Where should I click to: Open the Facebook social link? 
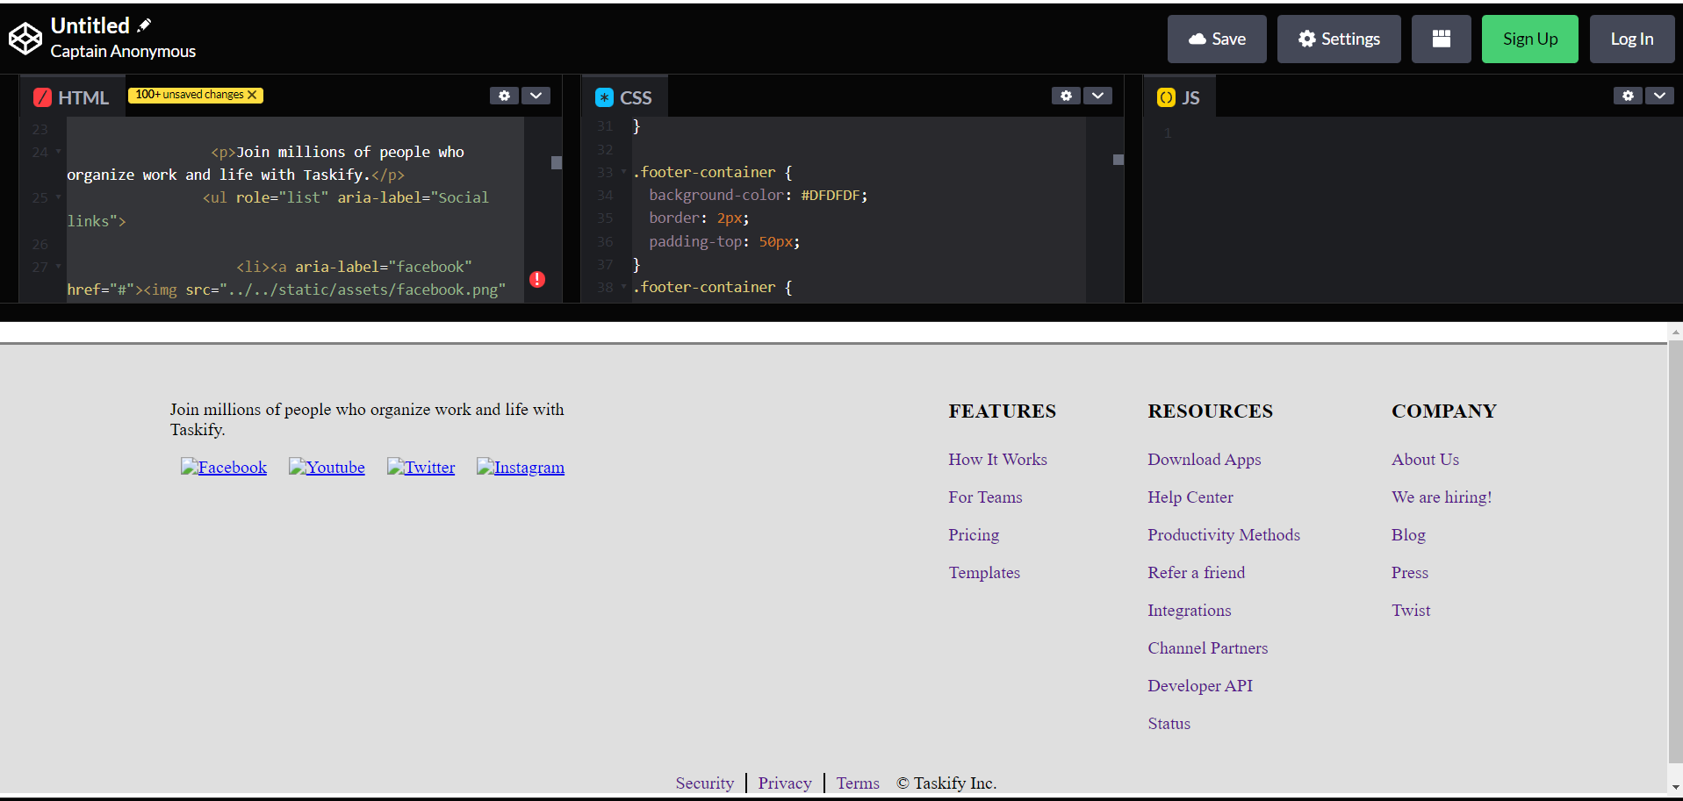224,467
